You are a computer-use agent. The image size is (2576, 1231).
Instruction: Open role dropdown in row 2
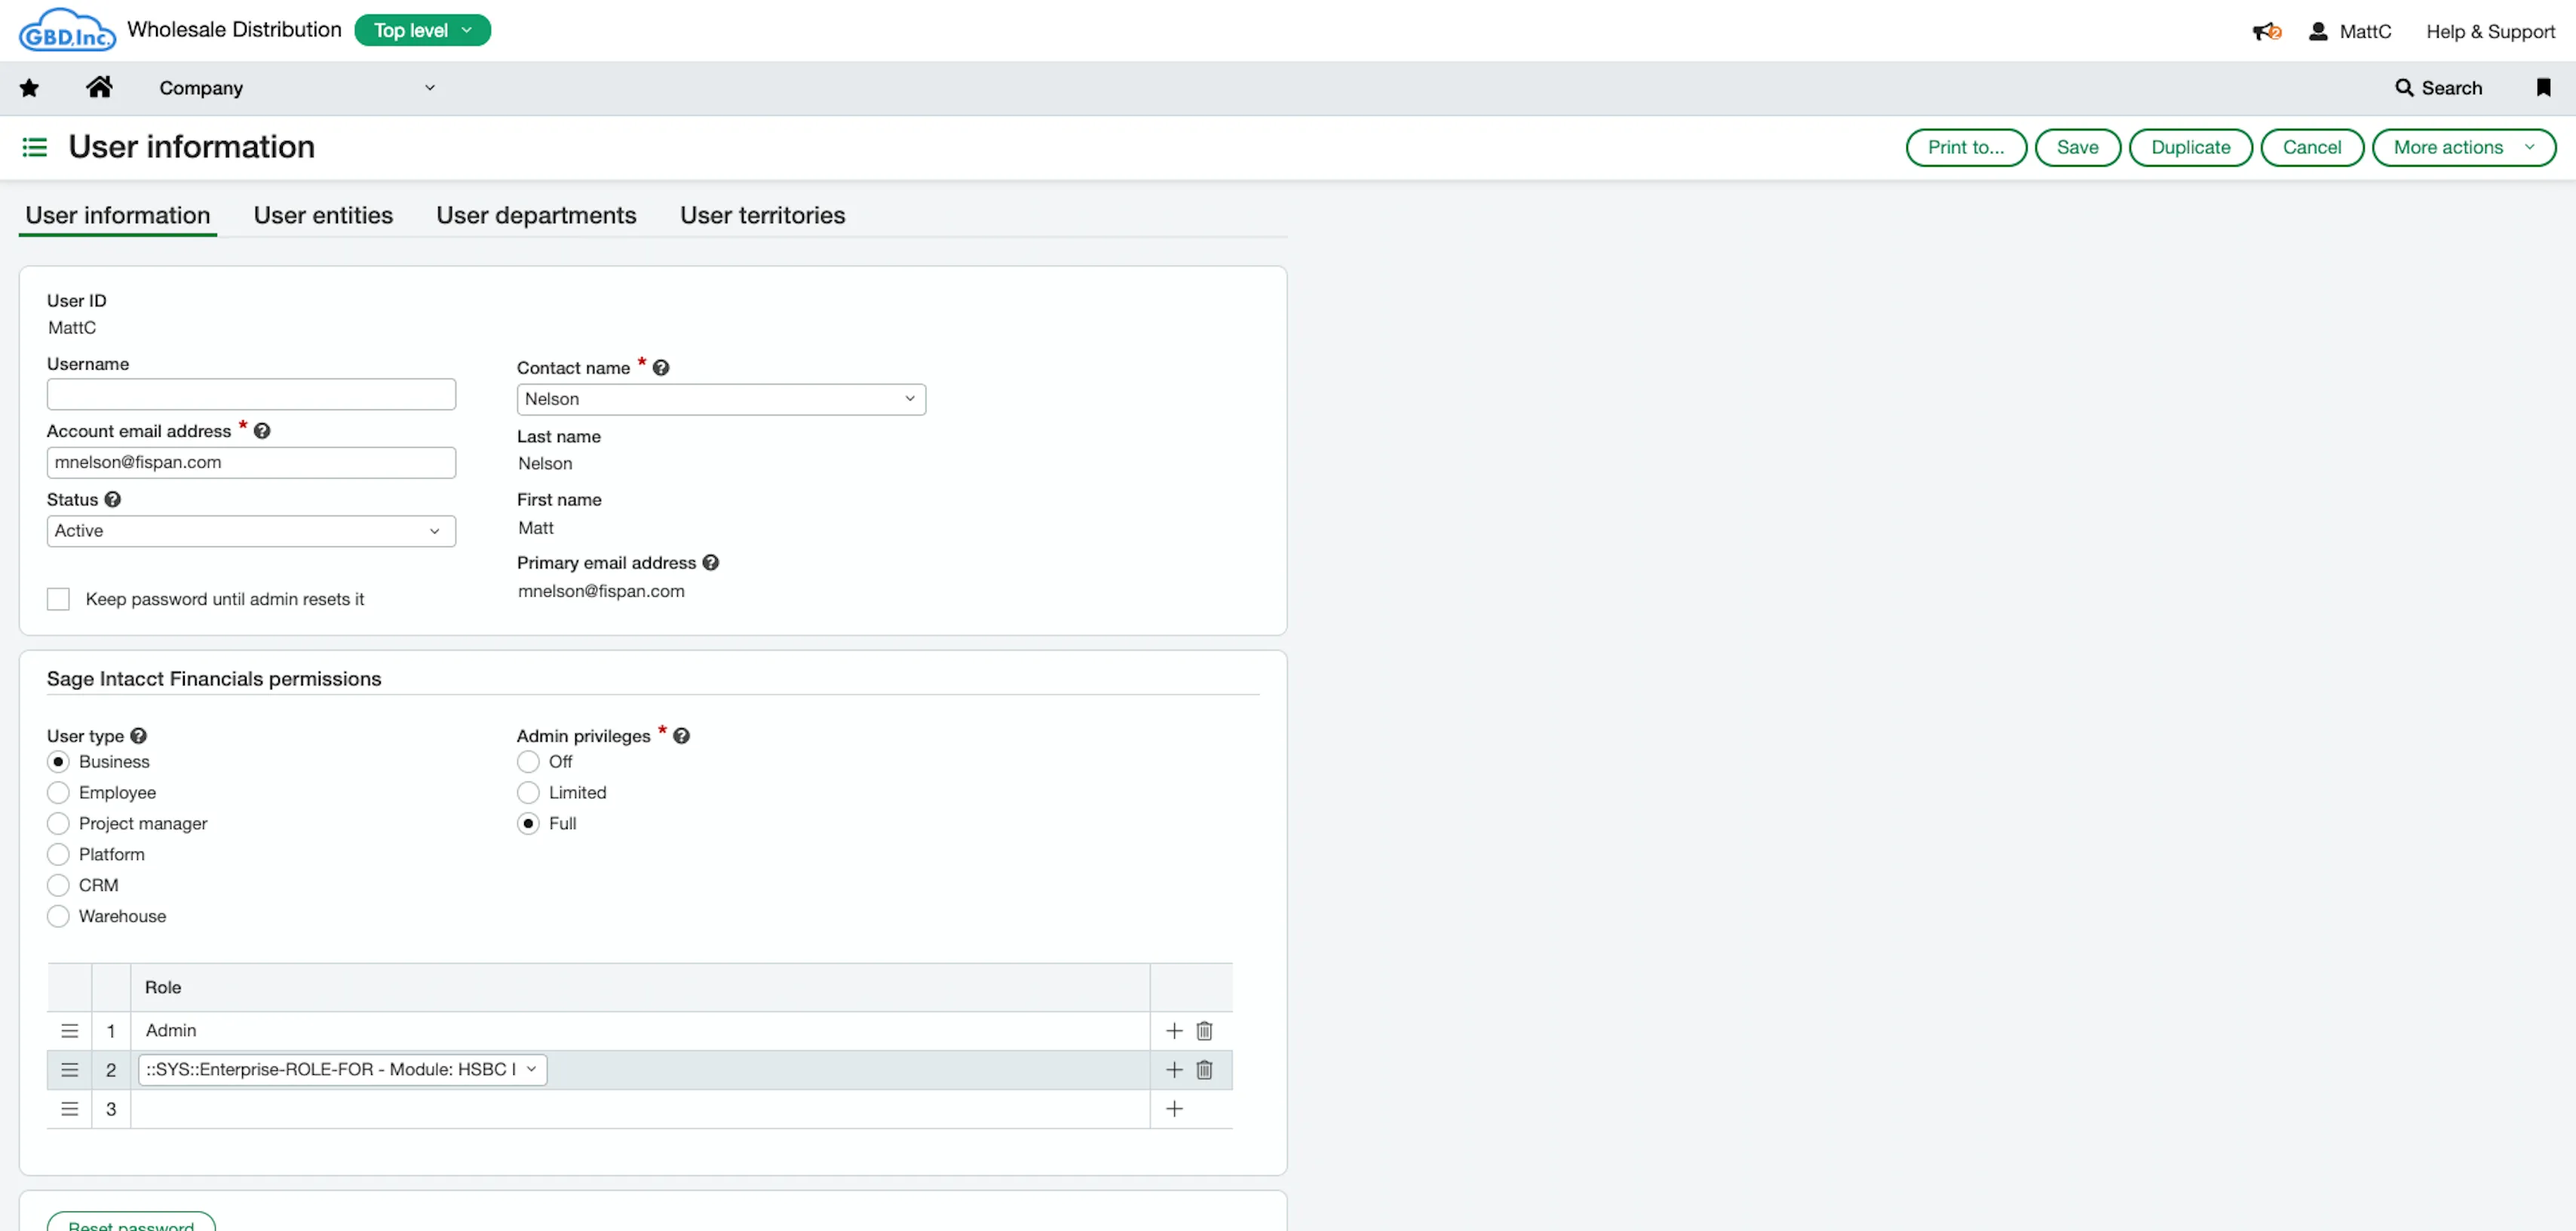pyautogui.click(x=342, y=1070)
